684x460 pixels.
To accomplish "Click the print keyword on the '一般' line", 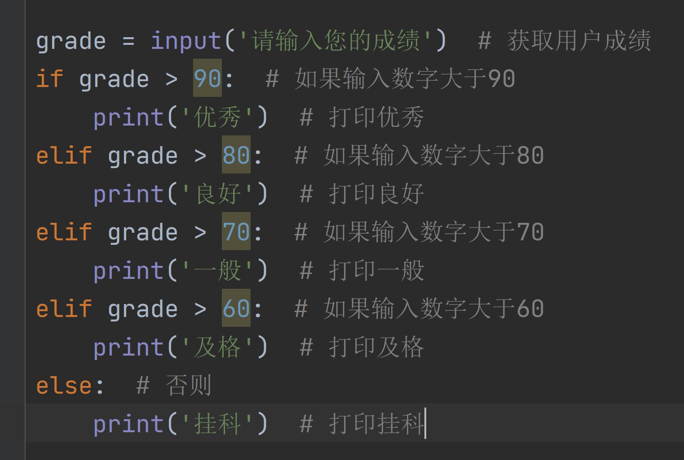I will tap(128, 271).
